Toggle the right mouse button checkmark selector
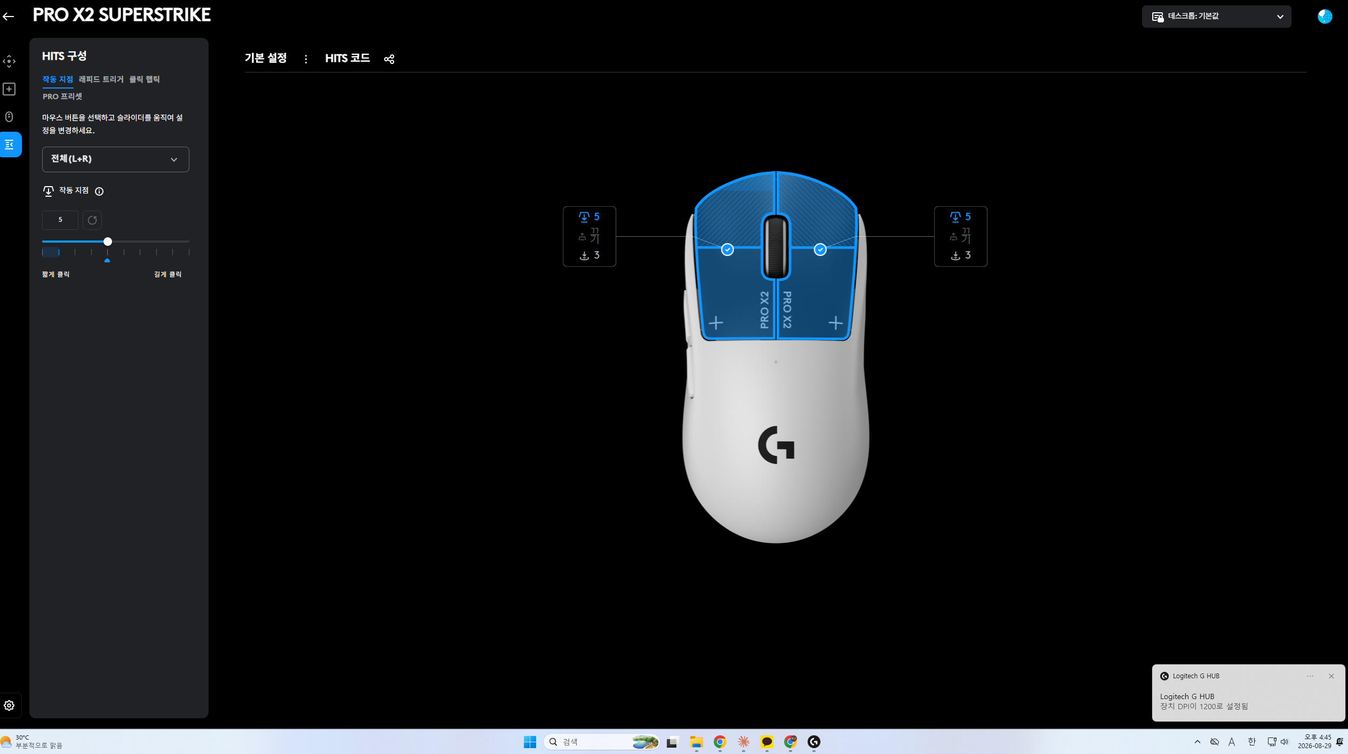The width and height of the screenshot is (1348, 754). pos(820,250)
